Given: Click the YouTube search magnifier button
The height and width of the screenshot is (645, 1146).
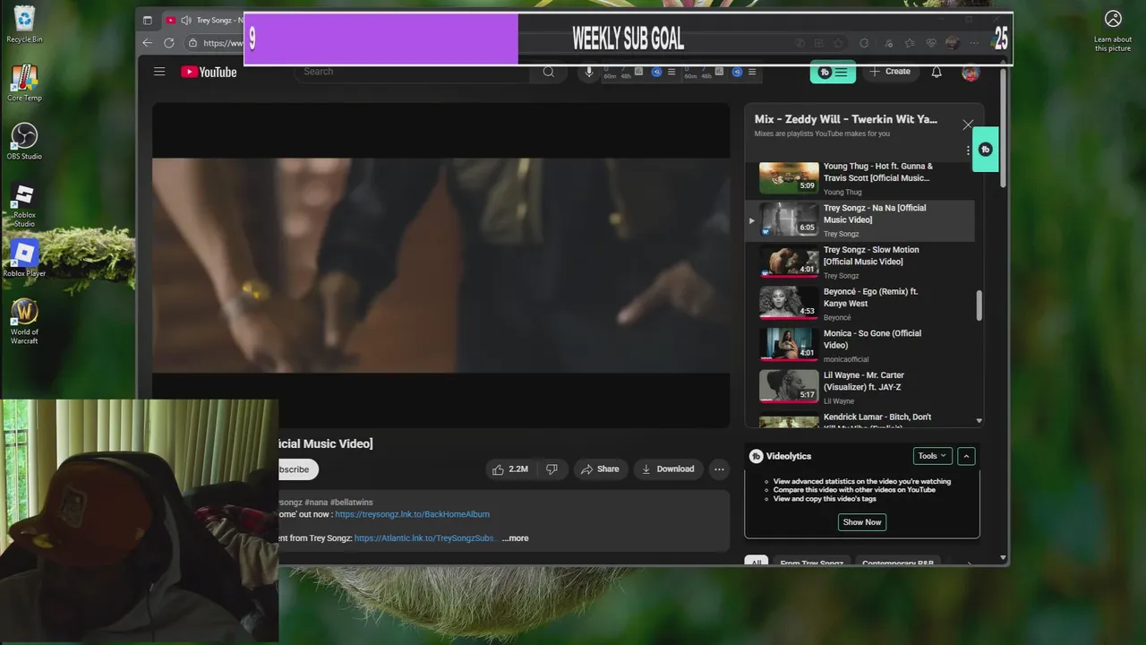Looking at the screenshot, I should pyautogui.click(x=548, y=72).
